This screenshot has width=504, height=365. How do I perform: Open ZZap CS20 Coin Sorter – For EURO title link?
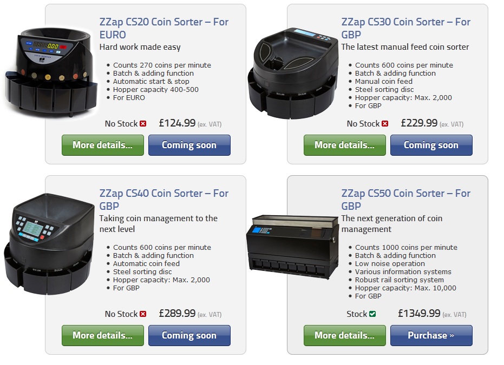164,28
